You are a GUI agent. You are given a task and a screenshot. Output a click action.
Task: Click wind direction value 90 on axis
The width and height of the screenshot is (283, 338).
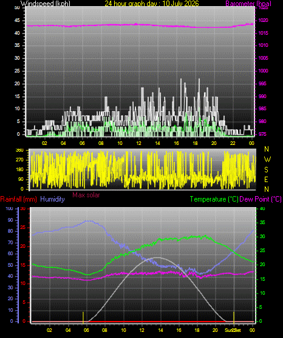point(21,180)
